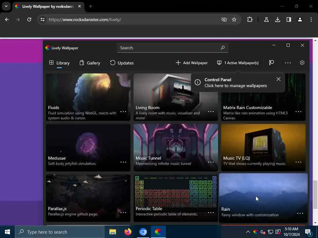
Task: Open more options for Living Room wallpaper
Action: coord(211,112)
